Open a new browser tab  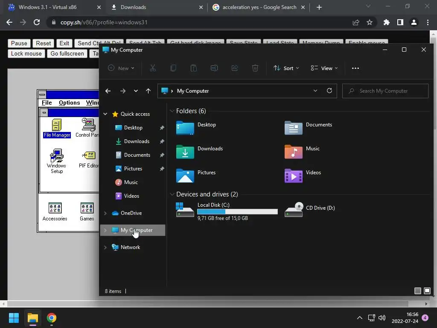point(319,7)
